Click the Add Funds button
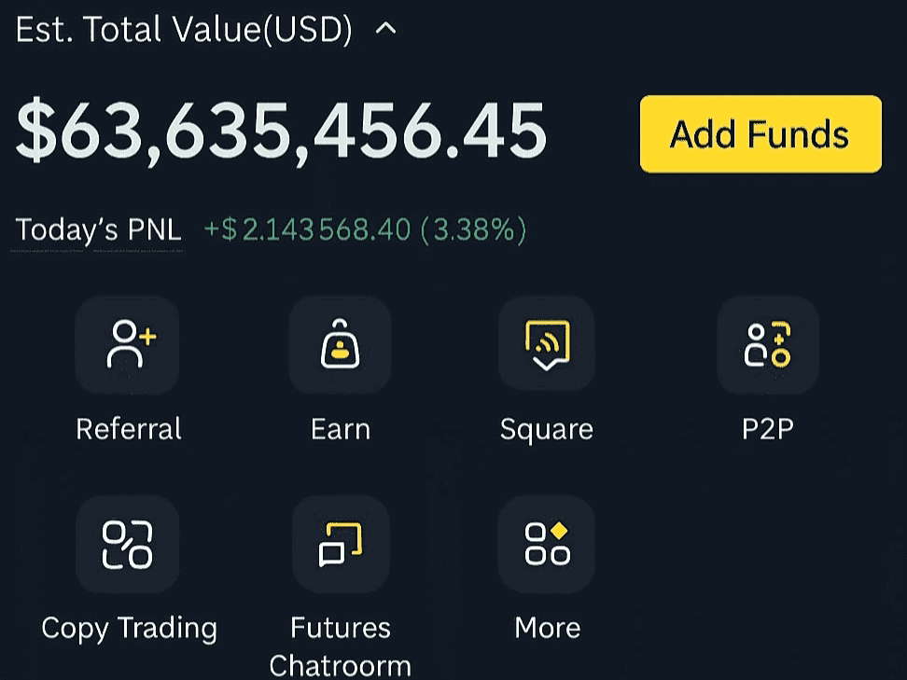This screenshot has width=907, height=680. 760,134
